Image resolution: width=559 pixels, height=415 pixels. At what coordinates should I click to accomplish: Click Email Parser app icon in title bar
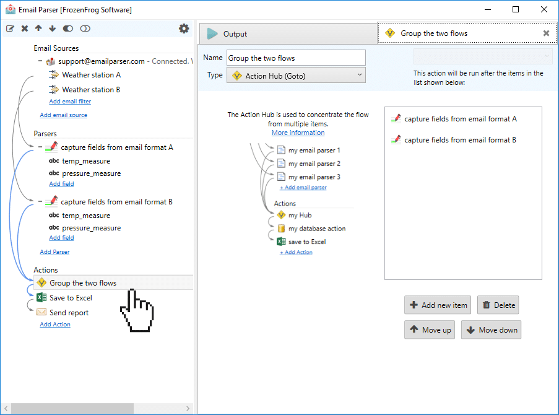coord(11,10)
